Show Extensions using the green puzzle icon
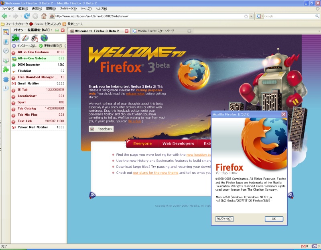 pos(16,38)
